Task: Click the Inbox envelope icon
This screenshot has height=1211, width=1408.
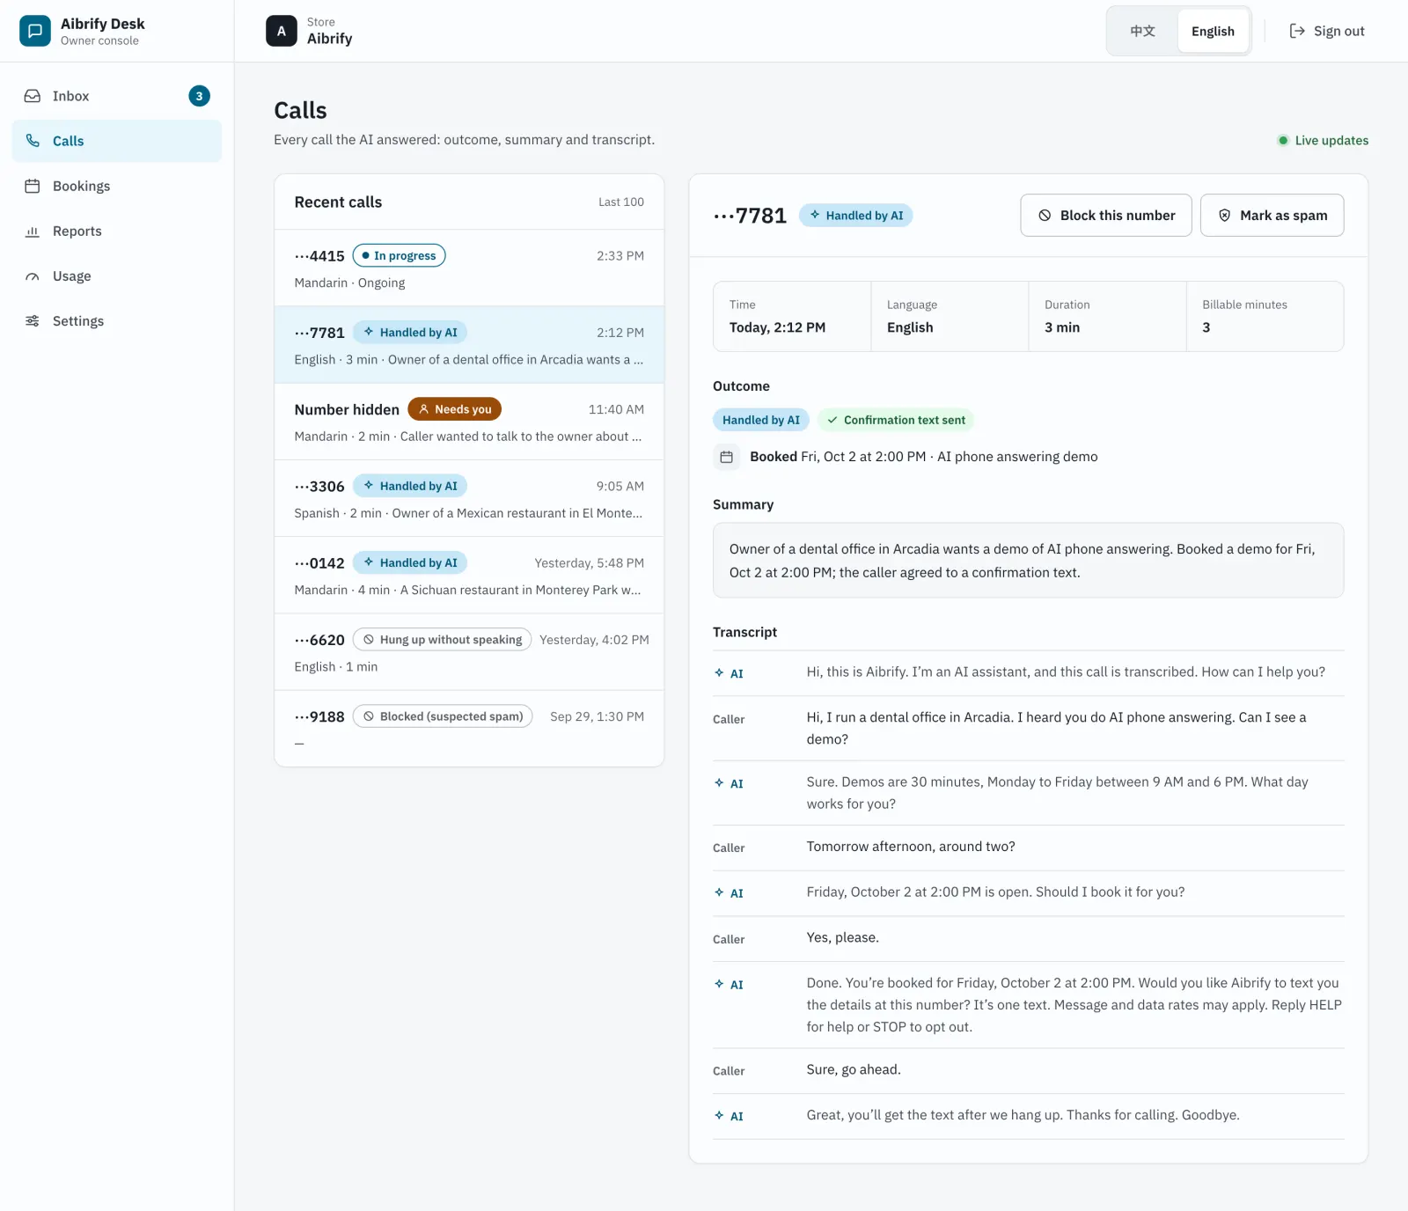Action: [33, 96]
